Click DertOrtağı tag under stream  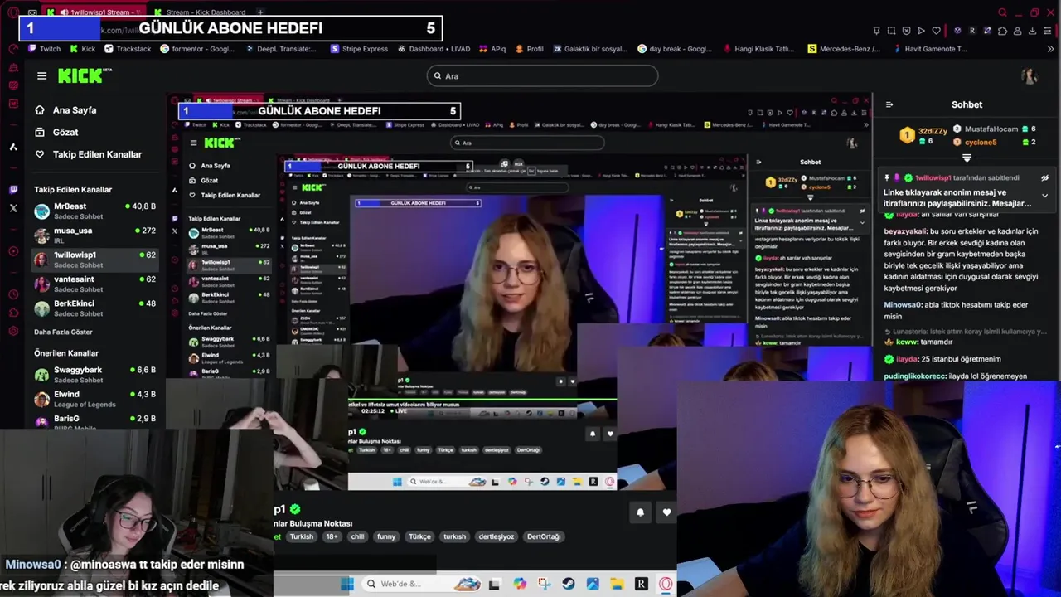click(544, 536)
